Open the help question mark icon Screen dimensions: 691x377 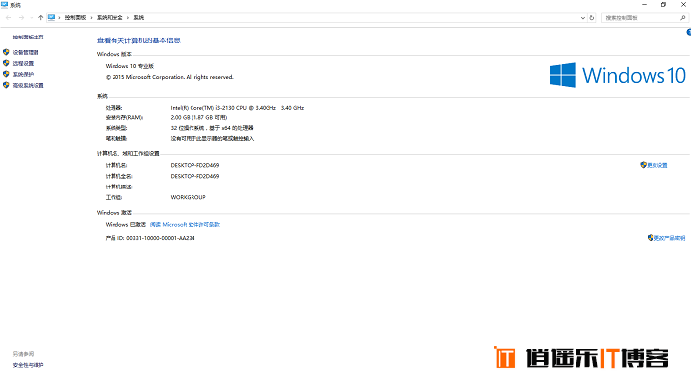pos(689,32)
